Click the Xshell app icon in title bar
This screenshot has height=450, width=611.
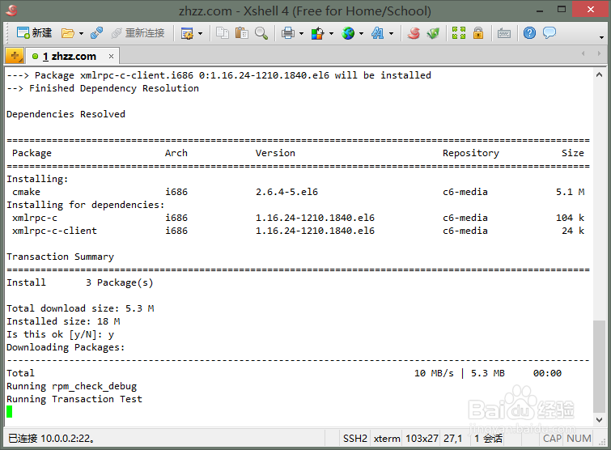11,11
